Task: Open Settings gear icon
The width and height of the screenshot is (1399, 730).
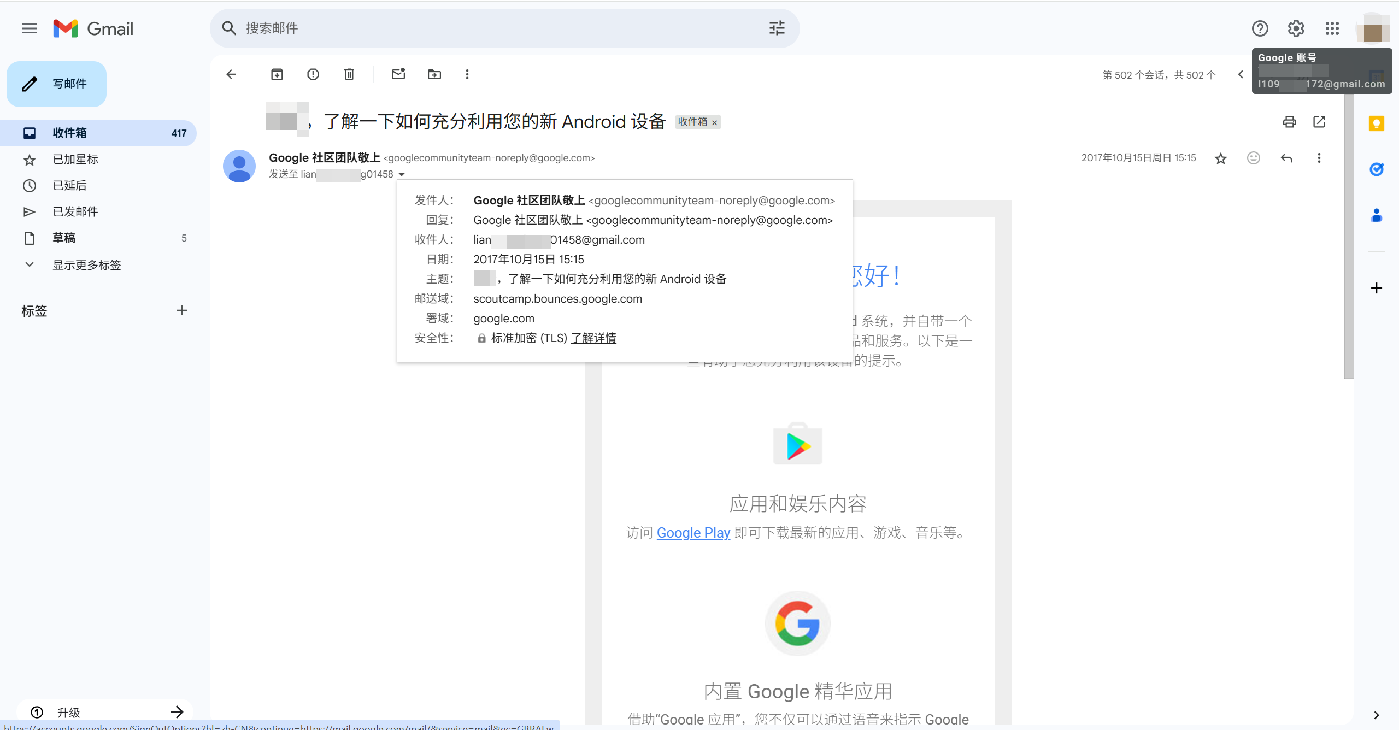Action: pyautogui.click(x=1296, y=28)
